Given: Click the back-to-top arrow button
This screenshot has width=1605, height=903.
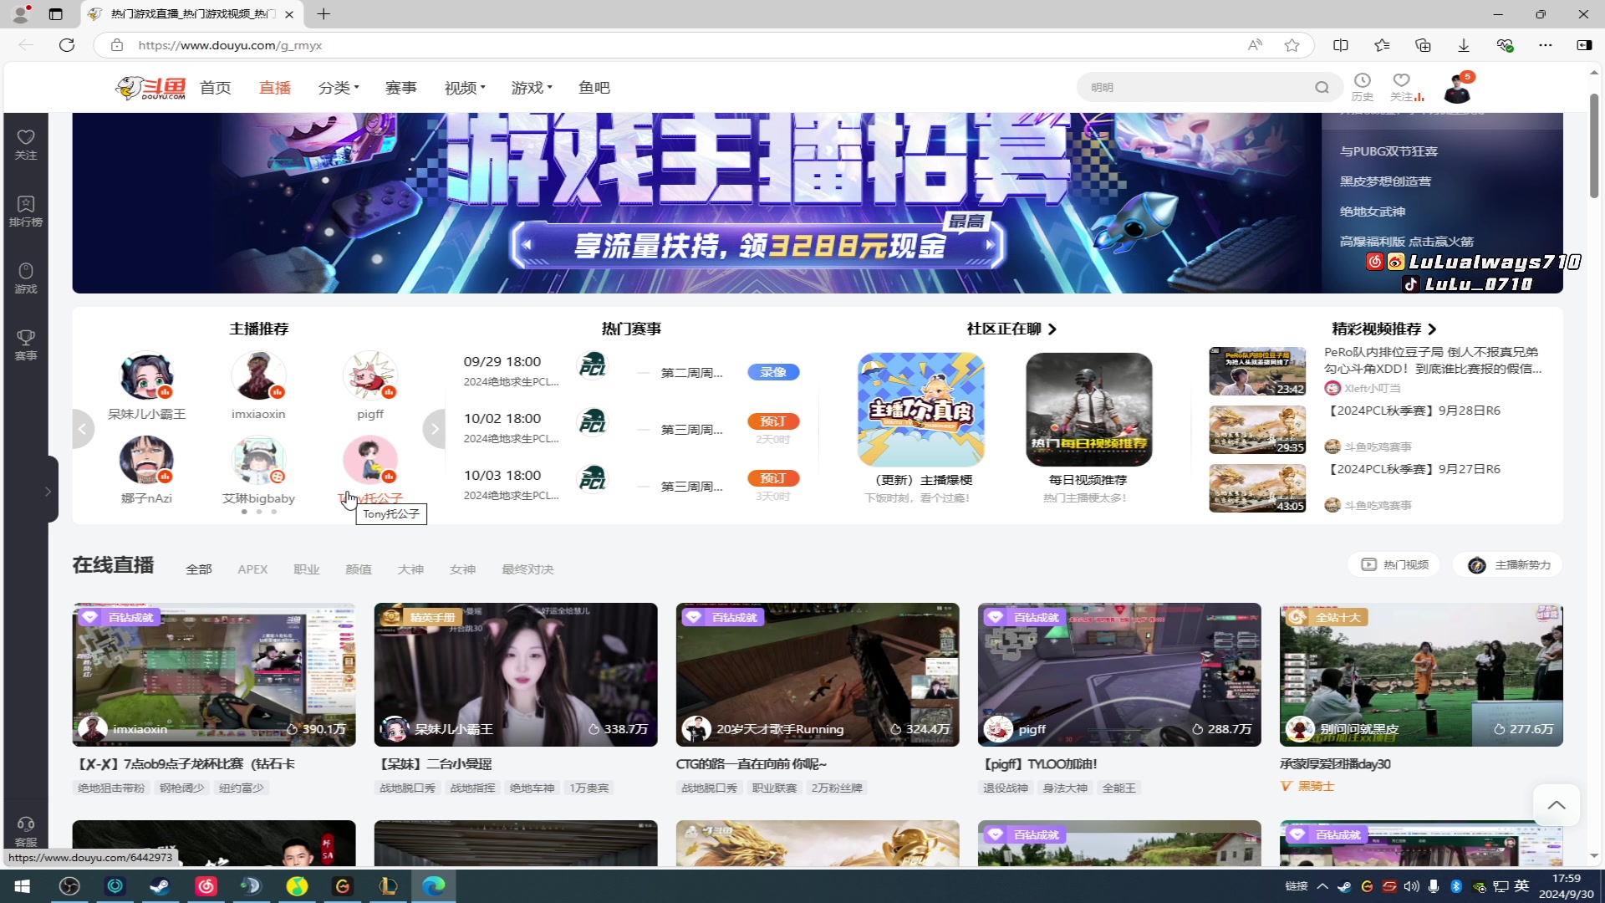Looking at the screenshot, I should pos(1556,805).
